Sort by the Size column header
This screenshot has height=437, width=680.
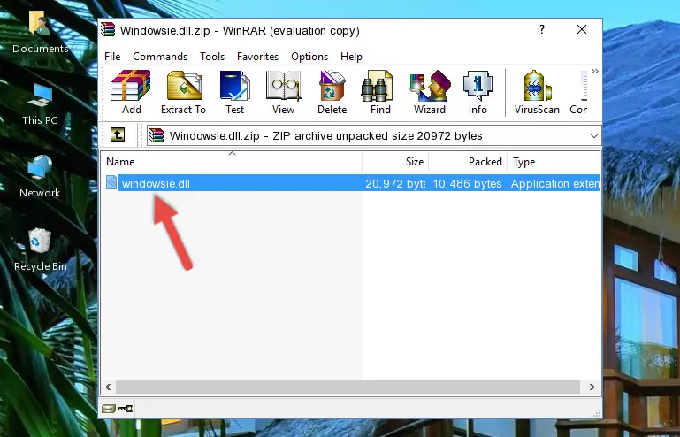pyautogui.click(x=395, y=162)
